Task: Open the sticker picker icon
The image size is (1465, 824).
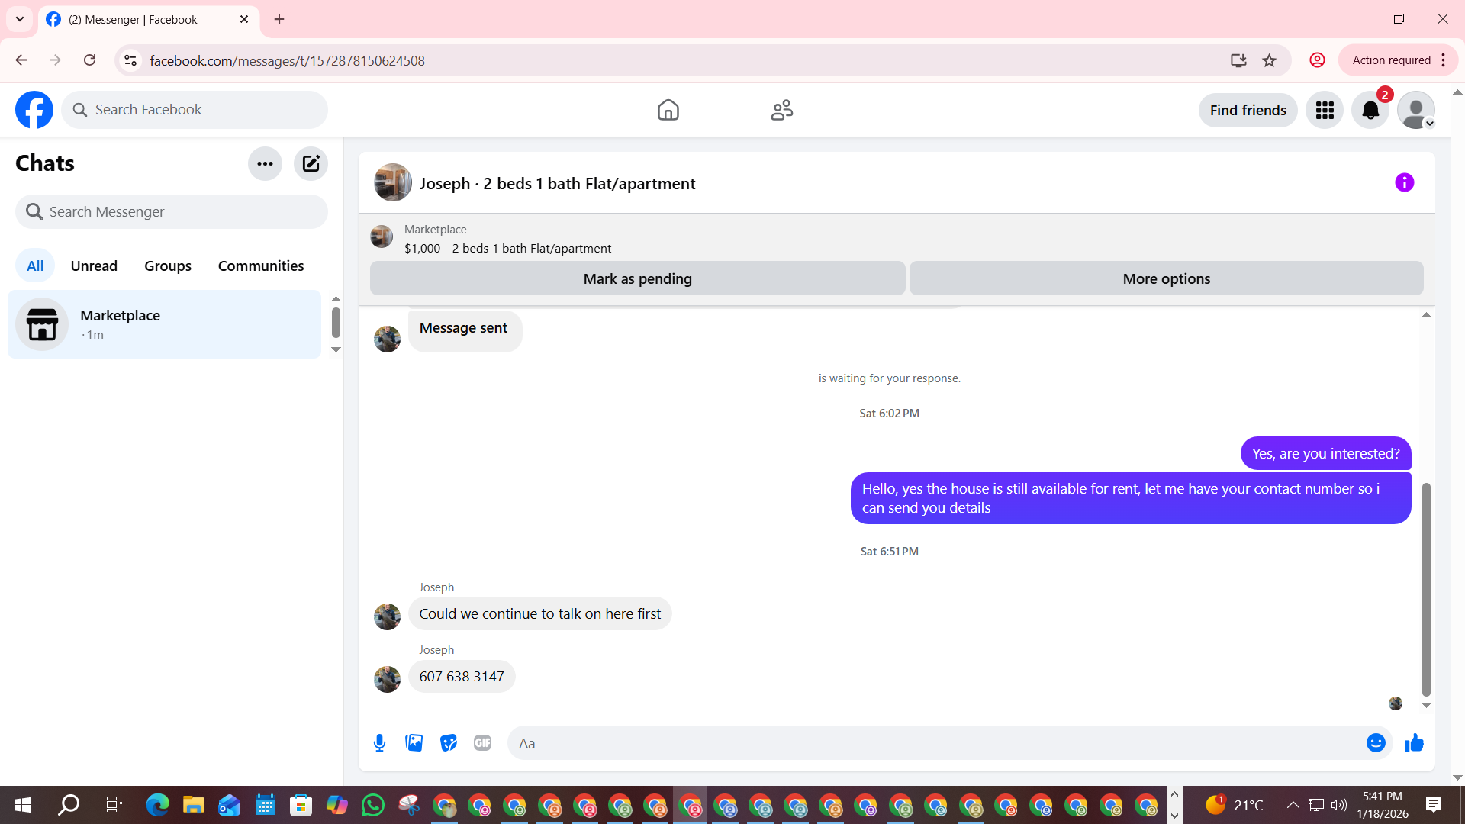Action: click(449, 742)
